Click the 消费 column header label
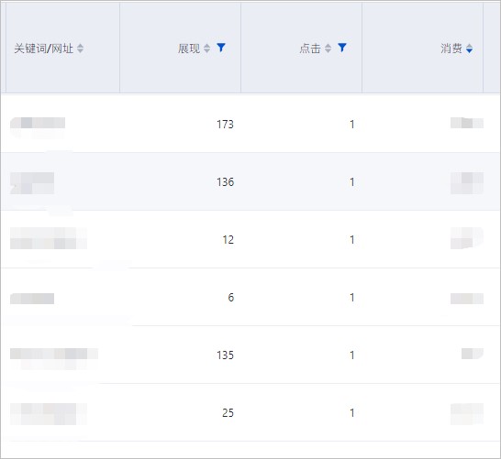 (x=451, y=49)
